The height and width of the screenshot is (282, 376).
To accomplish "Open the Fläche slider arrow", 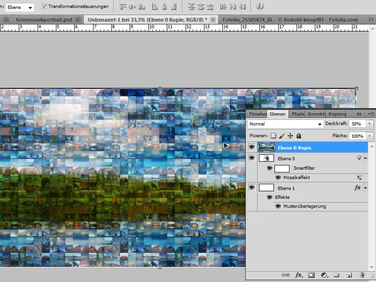I will [369, 136].
